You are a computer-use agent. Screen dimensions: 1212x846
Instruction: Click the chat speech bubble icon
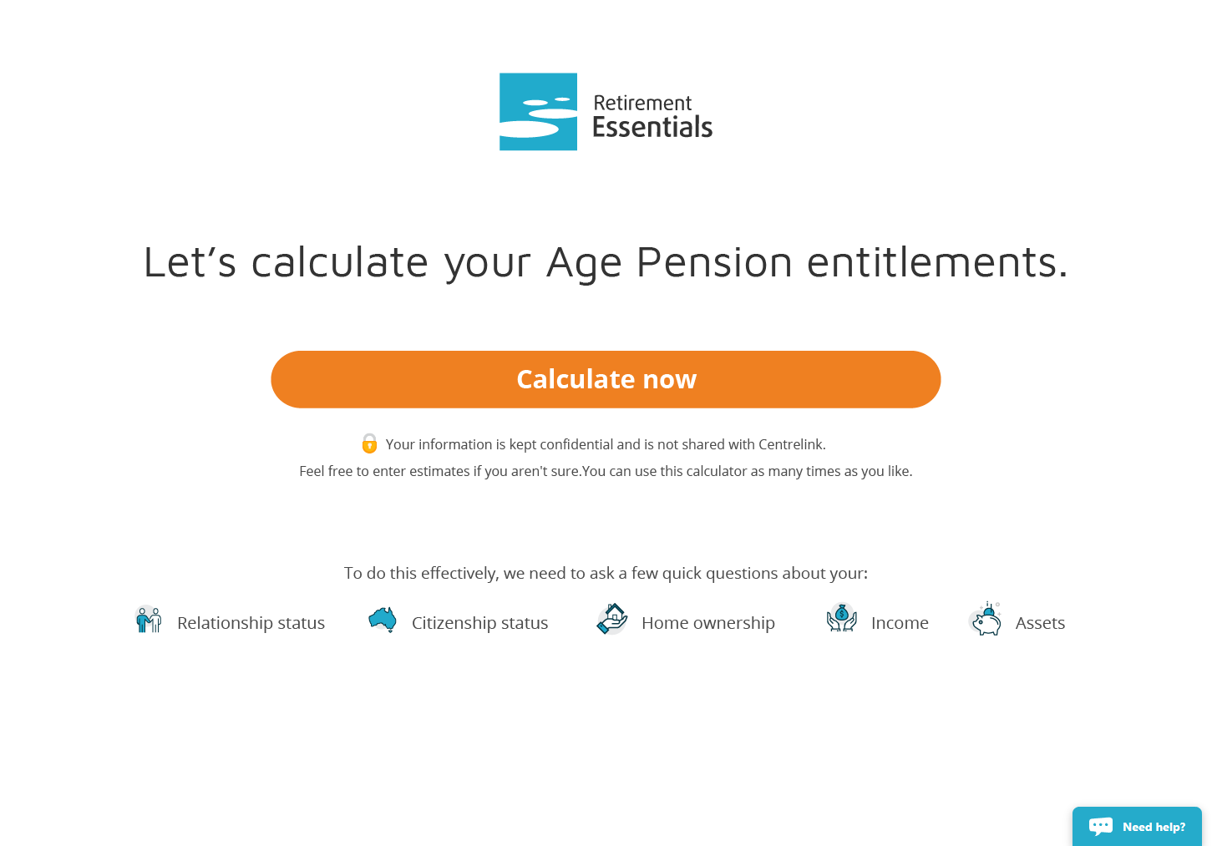tap(1100, 826)
